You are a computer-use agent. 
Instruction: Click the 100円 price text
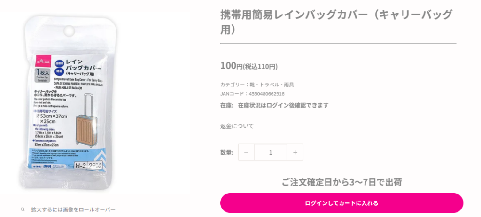[231, 66]
